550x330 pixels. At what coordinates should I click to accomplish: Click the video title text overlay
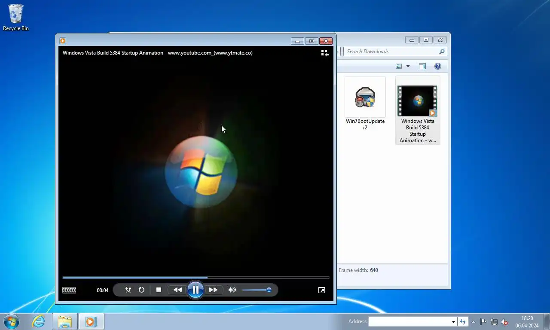[x=158, y=53]
